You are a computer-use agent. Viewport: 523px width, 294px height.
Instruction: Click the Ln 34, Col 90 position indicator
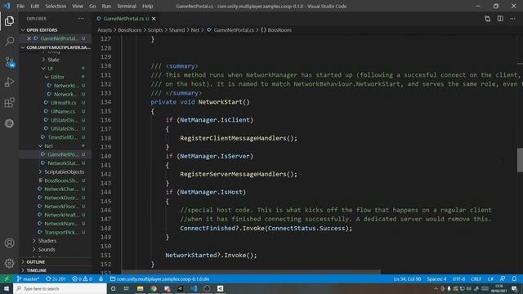click(407, 279)
